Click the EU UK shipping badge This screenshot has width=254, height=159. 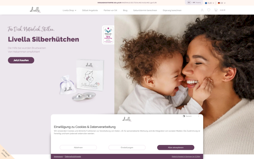[x=194, y=3]
